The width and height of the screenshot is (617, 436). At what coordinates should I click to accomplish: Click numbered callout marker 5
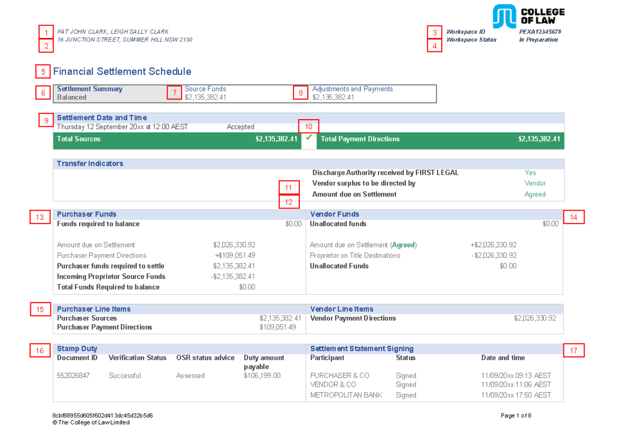(x=43, y=71)
